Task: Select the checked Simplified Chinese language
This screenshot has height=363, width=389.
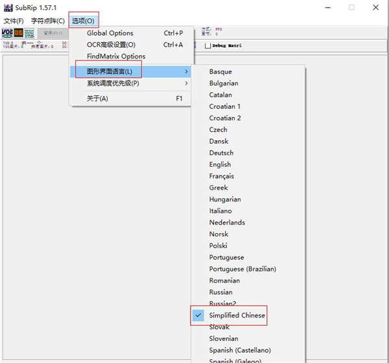Action: click(x=237, y=316)
